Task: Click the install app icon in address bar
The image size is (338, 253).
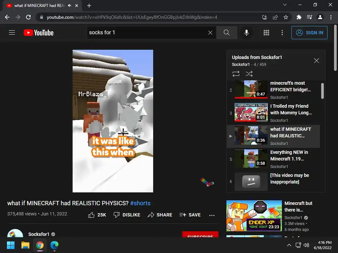Action: 264,17
